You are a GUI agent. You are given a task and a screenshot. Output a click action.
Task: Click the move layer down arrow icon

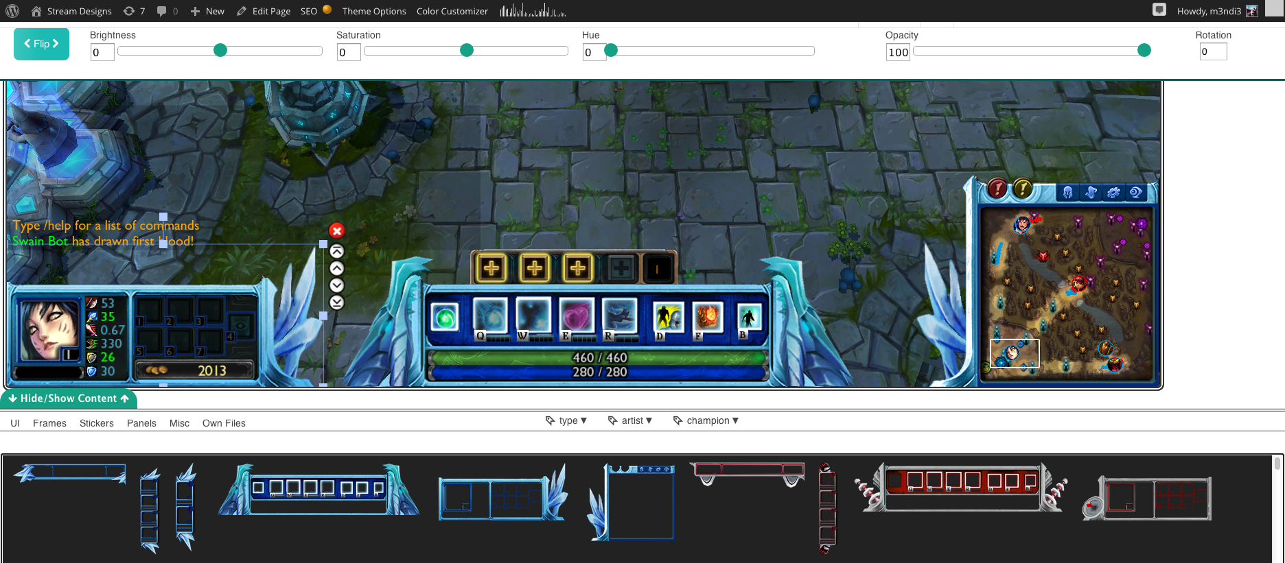coord(337,285)
